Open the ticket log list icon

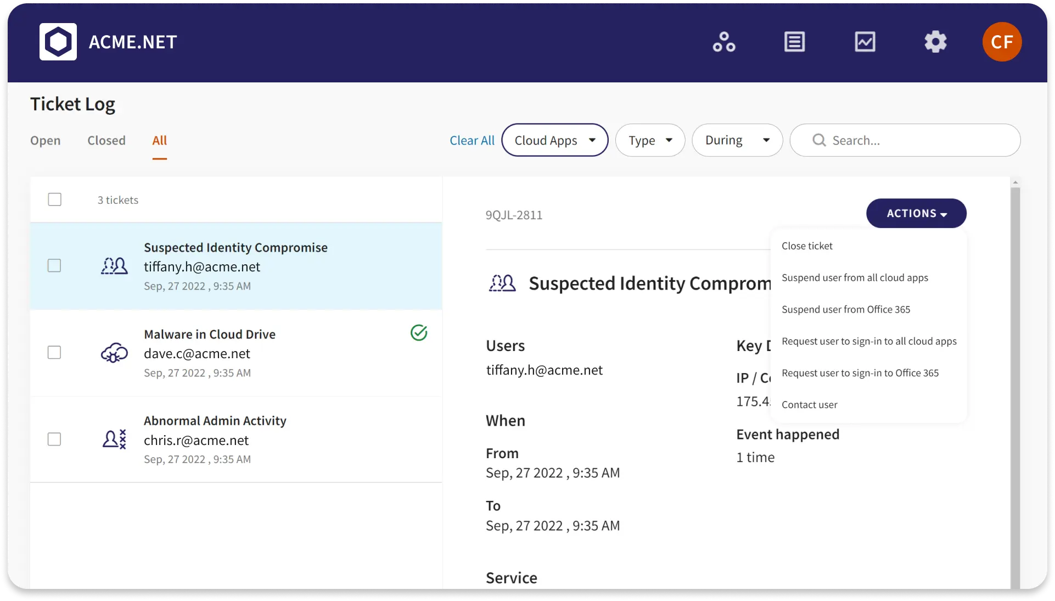(x=794, y=42)
